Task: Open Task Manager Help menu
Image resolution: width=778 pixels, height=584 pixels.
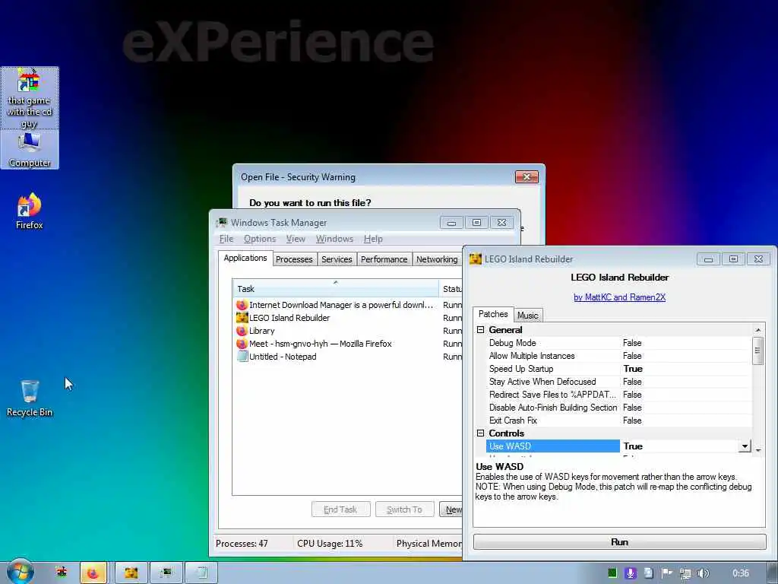Action: pyautogui.click(x=373, y=239)
